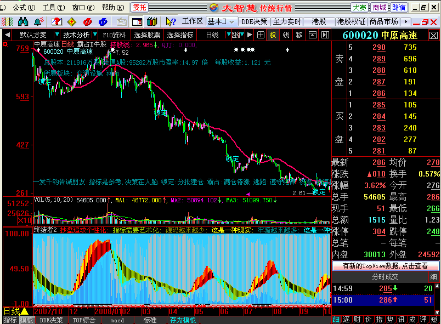The height and width of the screenshot is (324, 441).
Task: Click the 技术分析 label in toolbar
Action: coord(76,35)
